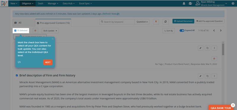
Task: Click the help question mark icon
Action: click(233, 4)
